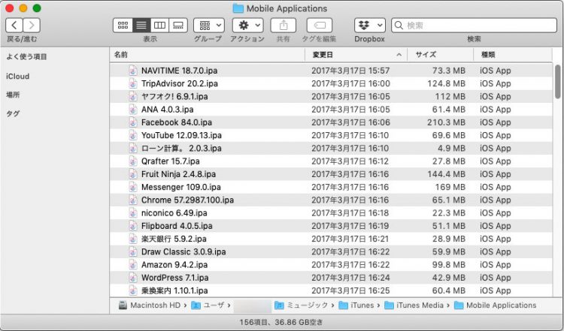Select Messenger 109.0.ipa file
564x331 pixels.
tap(331, 187)
